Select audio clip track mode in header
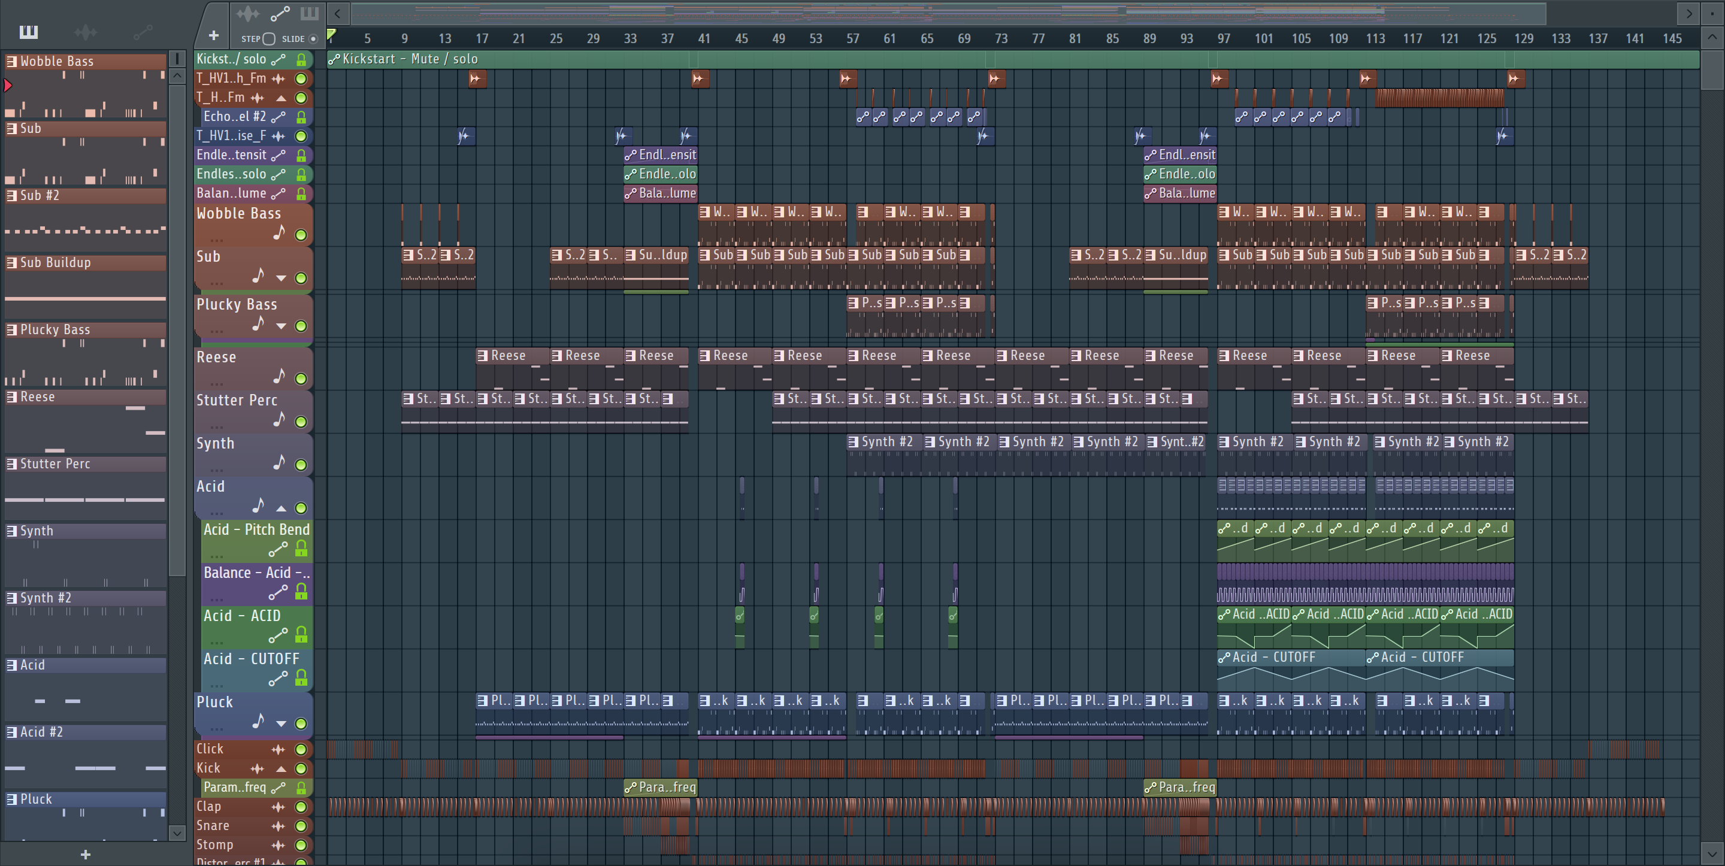The width and height of the screenshot is (1725, 866). click(248, 13)
